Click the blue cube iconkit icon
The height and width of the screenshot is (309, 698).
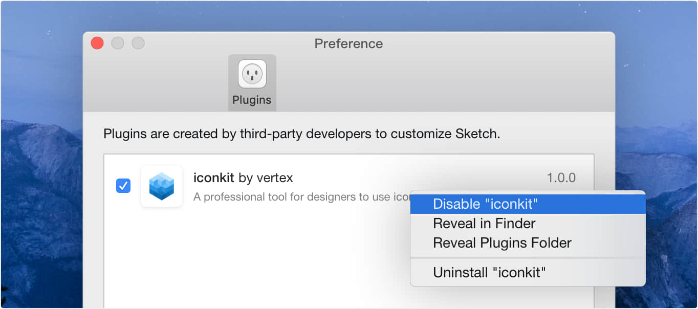[x=162, y=186]
